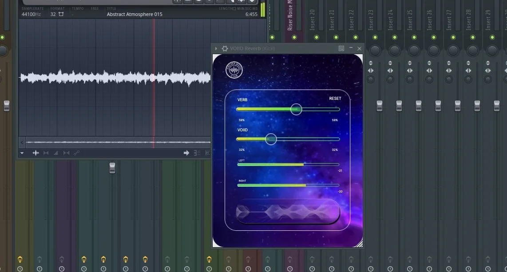
Task: Click the Insert 24 stereo separation knob
Action: [x=390, y=79]
